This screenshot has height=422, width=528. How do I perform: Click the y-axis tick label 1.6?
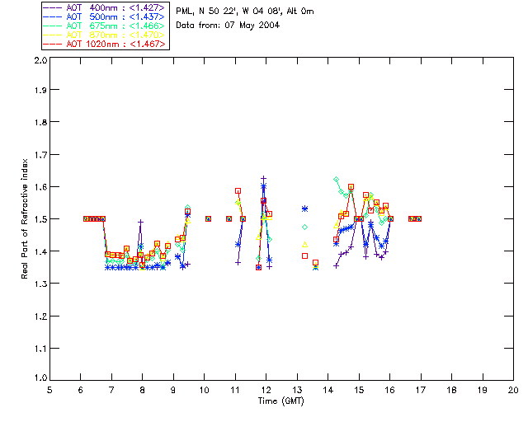[40, 187]
